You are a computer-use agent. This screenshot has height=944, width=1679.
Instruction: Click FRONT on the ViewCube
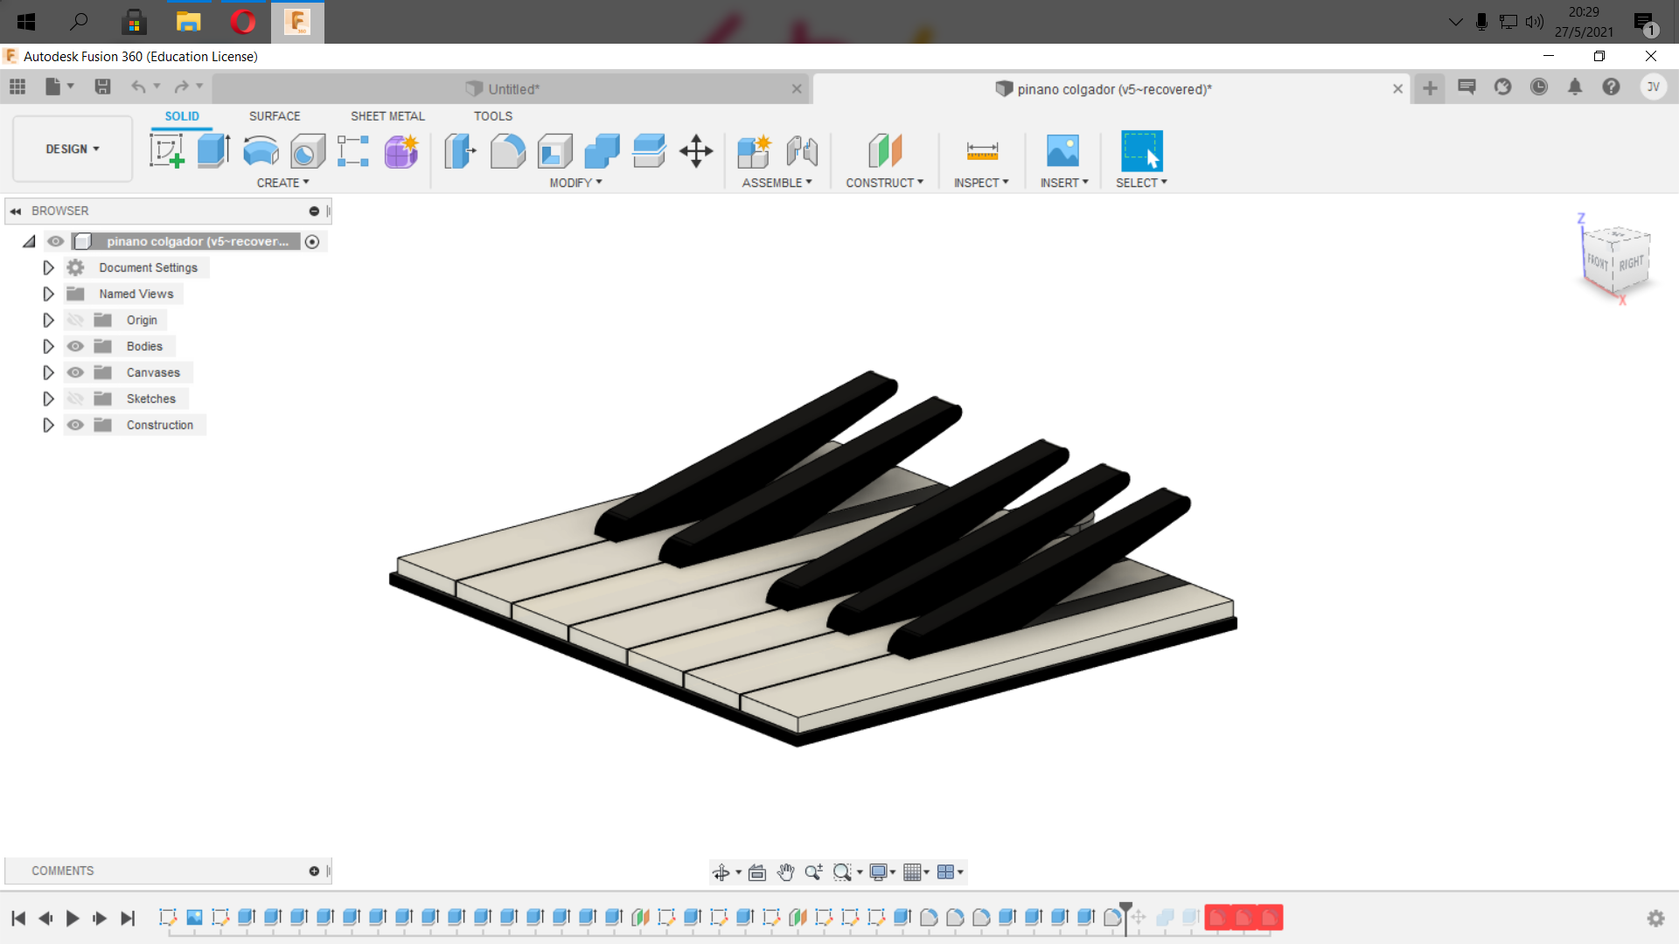click(x=1598, y=260)
